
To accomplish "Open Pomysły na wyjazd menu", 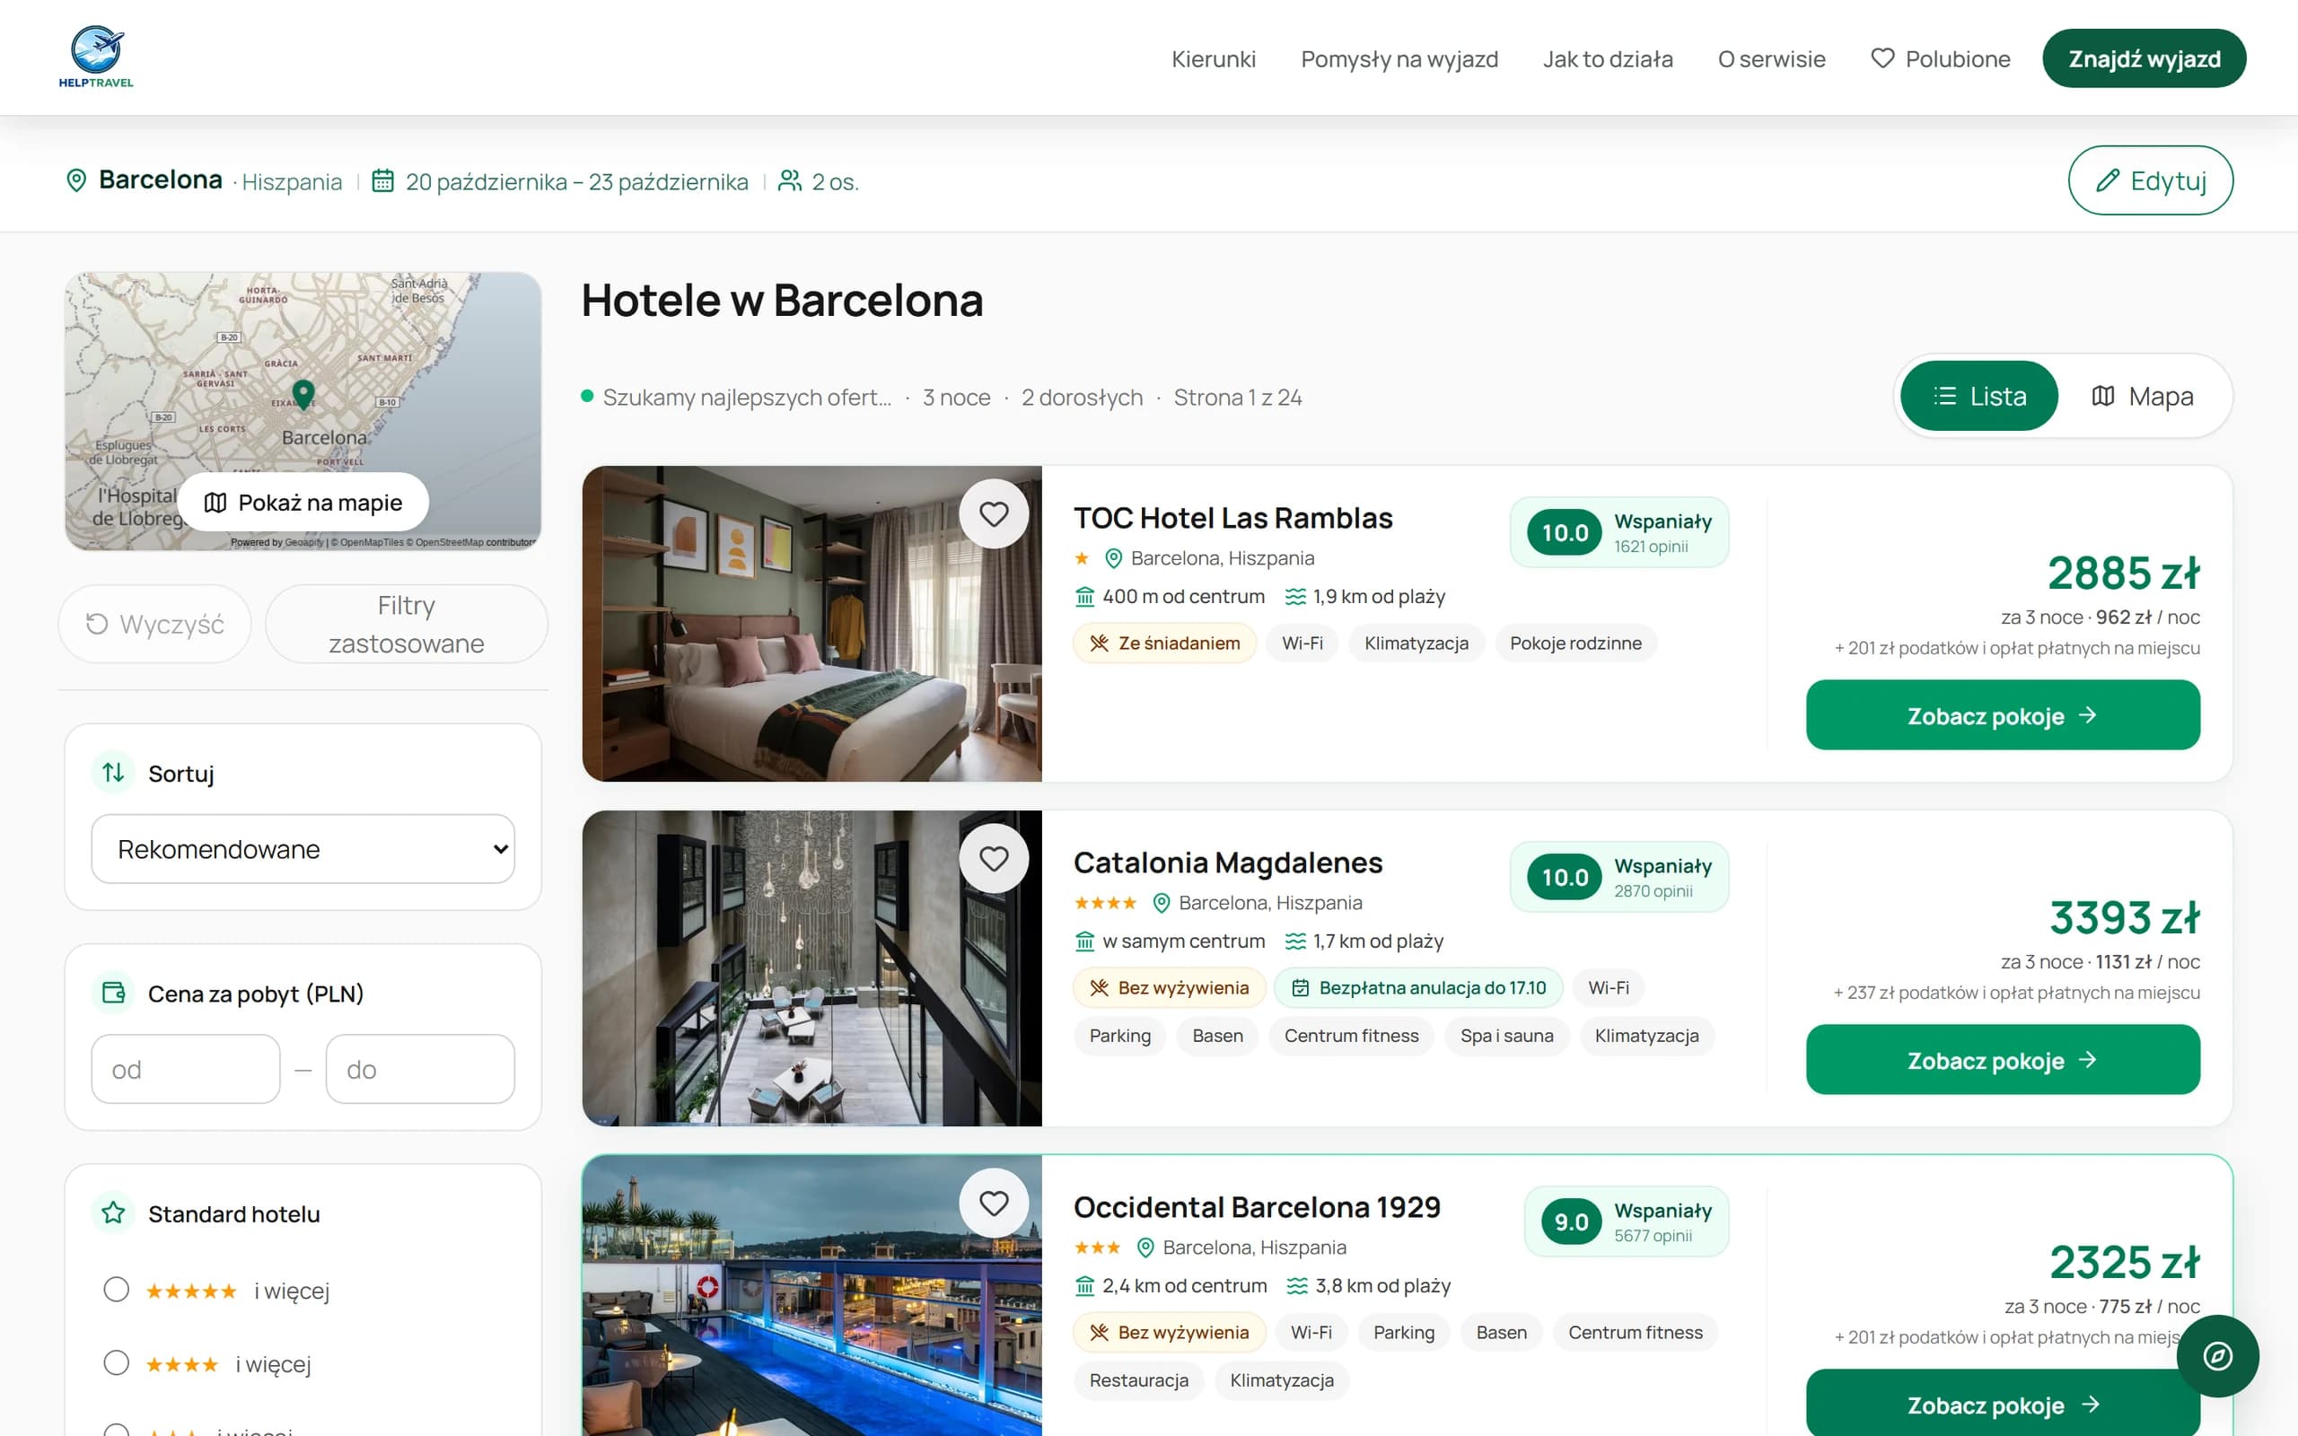I will pyautogui.click(x=1399, y=59).
